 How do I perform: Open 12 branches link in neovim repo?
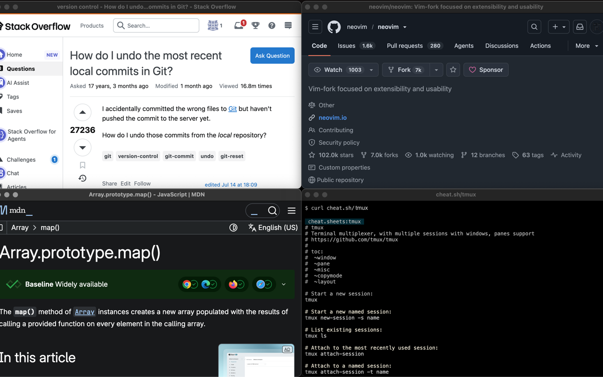coord(483,155)
